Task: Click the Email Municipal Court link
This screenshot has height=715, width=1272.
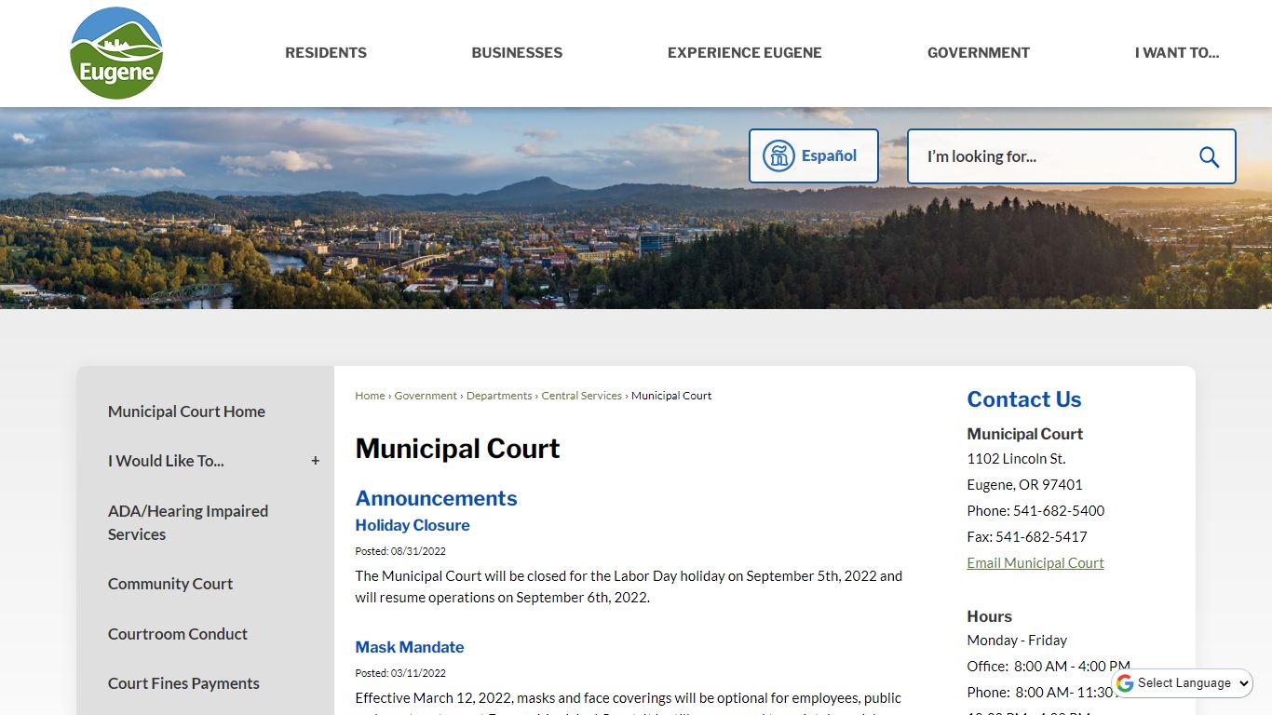Action: coord(1035,562)
